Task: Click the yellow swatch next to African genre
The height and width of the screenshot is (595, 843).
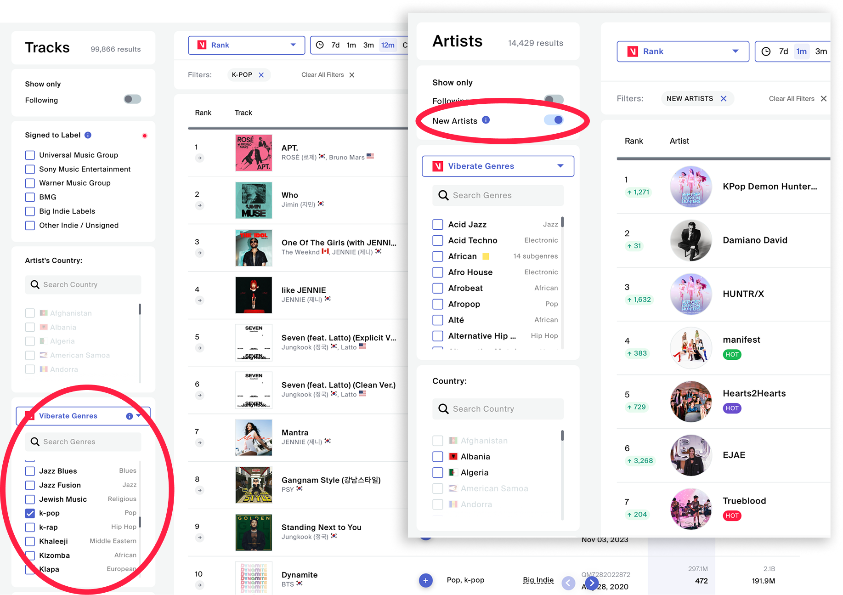Action: (486, 256)
